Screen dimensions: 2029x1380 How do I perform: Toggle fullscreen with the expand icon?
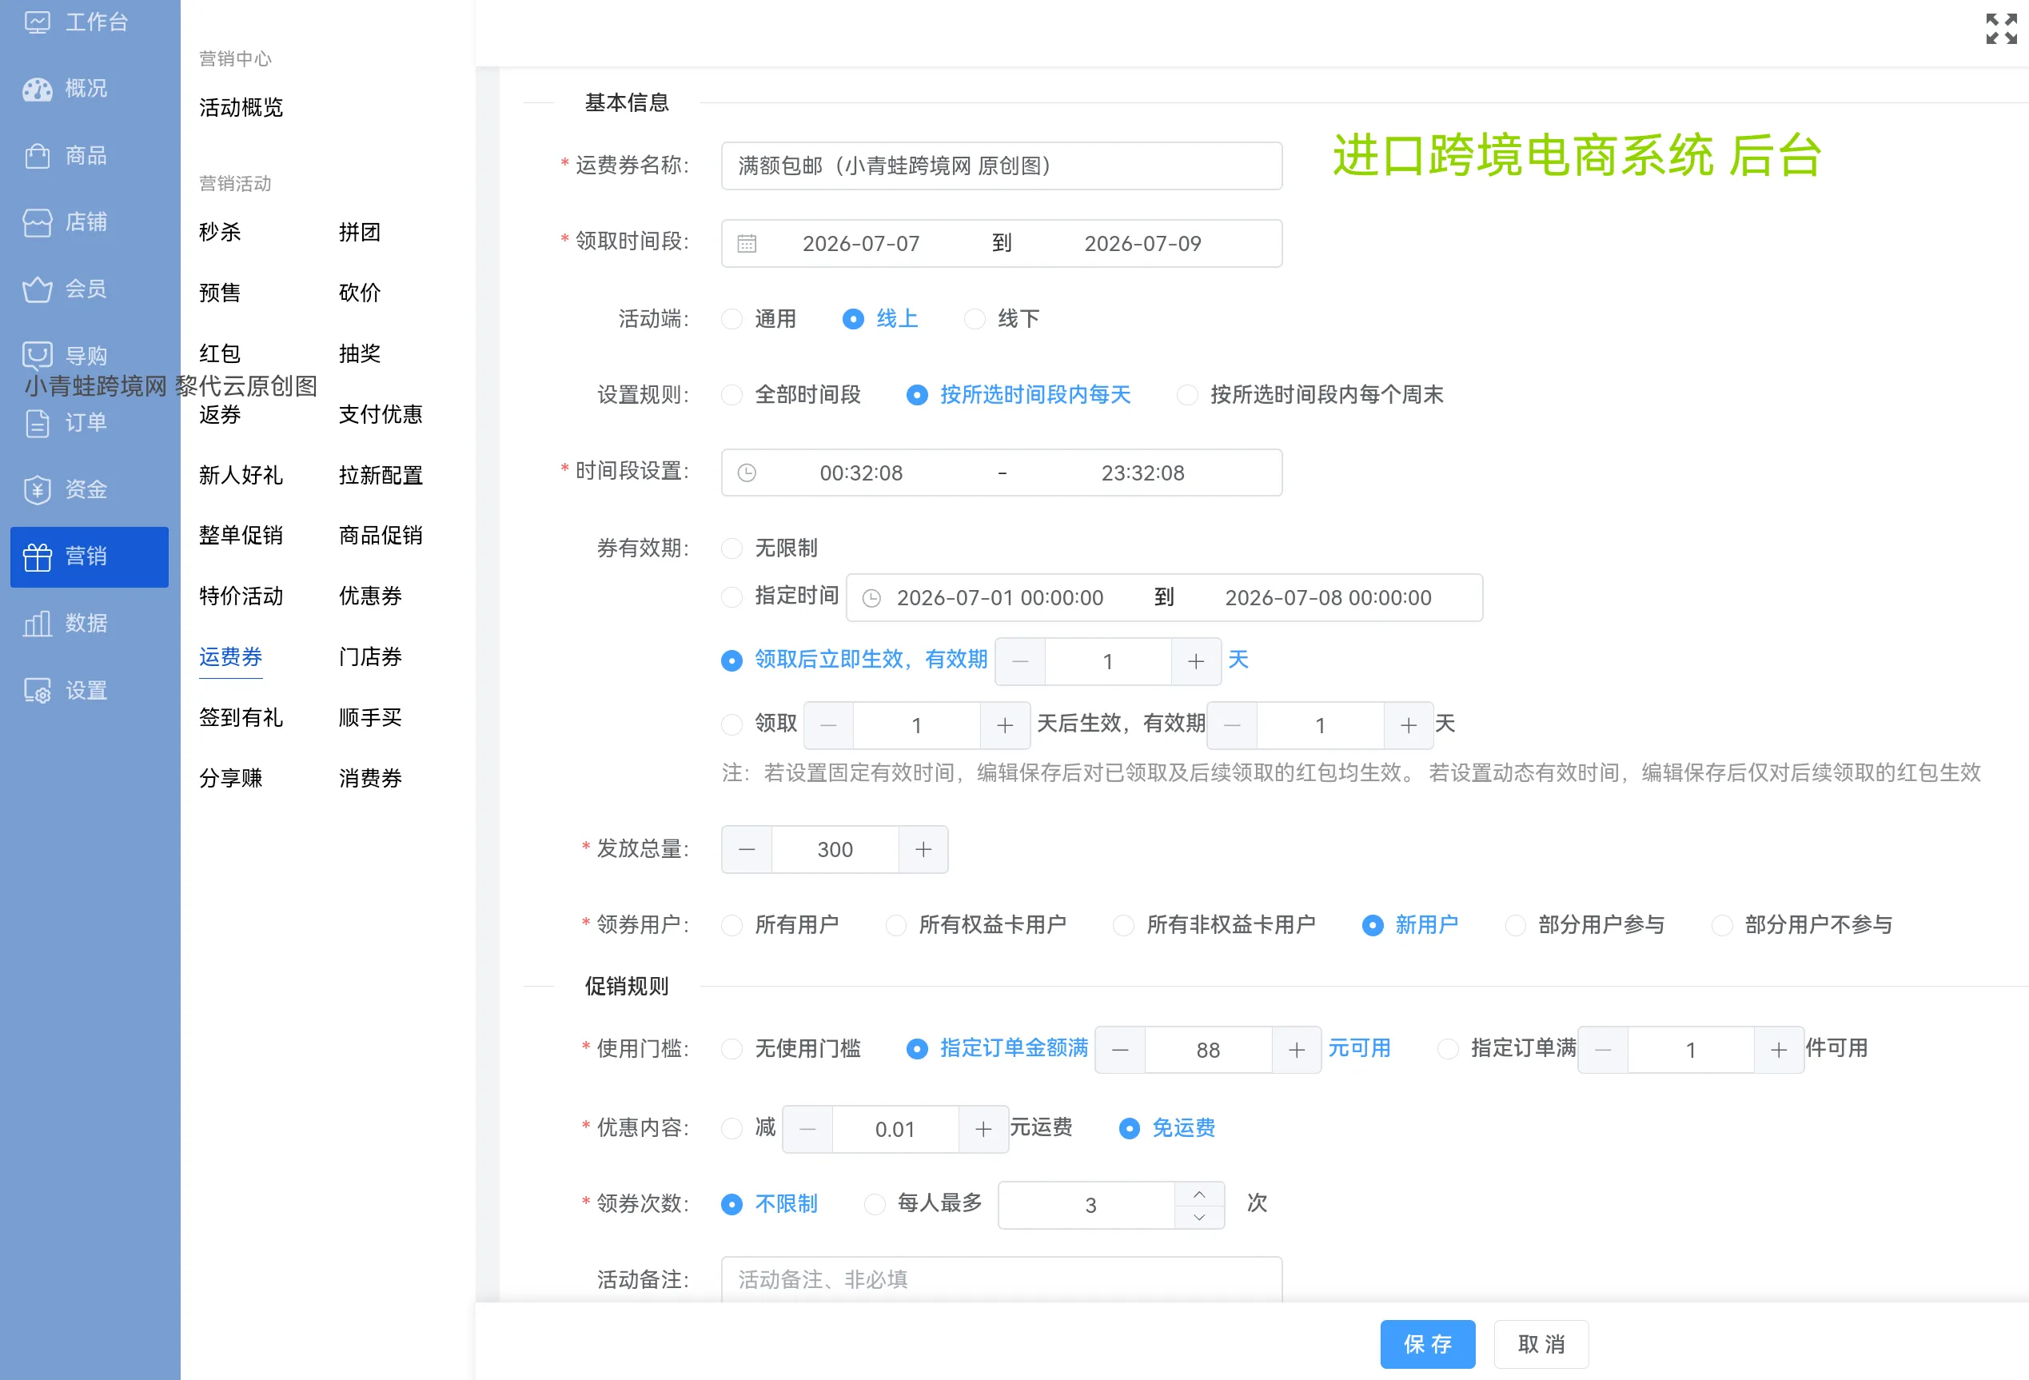[x=2001, y=29]
